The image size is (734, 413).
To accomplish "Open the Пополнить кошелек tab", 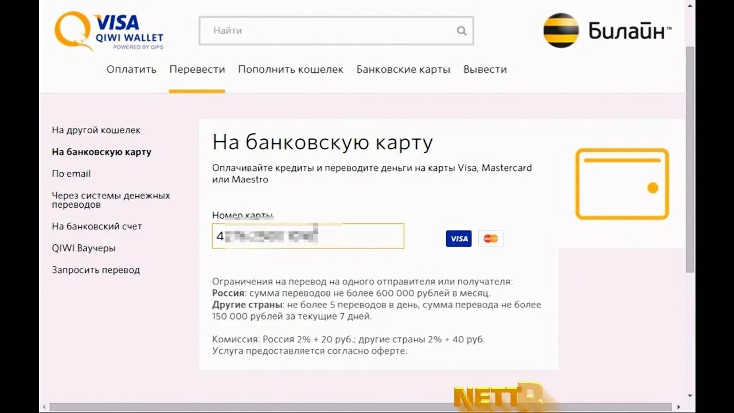I will (291, 69).
